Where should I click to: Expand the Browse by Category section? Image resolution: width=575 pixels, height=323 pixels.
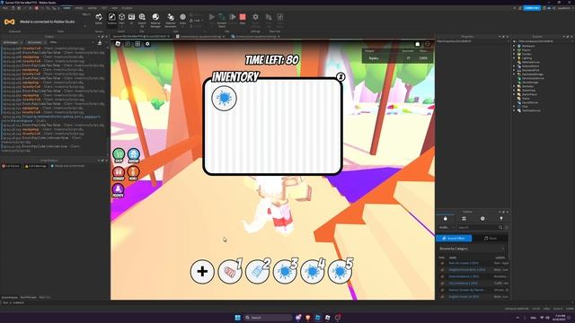click(472, 249)
